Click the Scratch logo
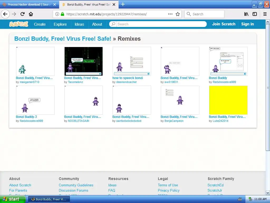This screenshot has width=270, height=203. pos(19,24)
